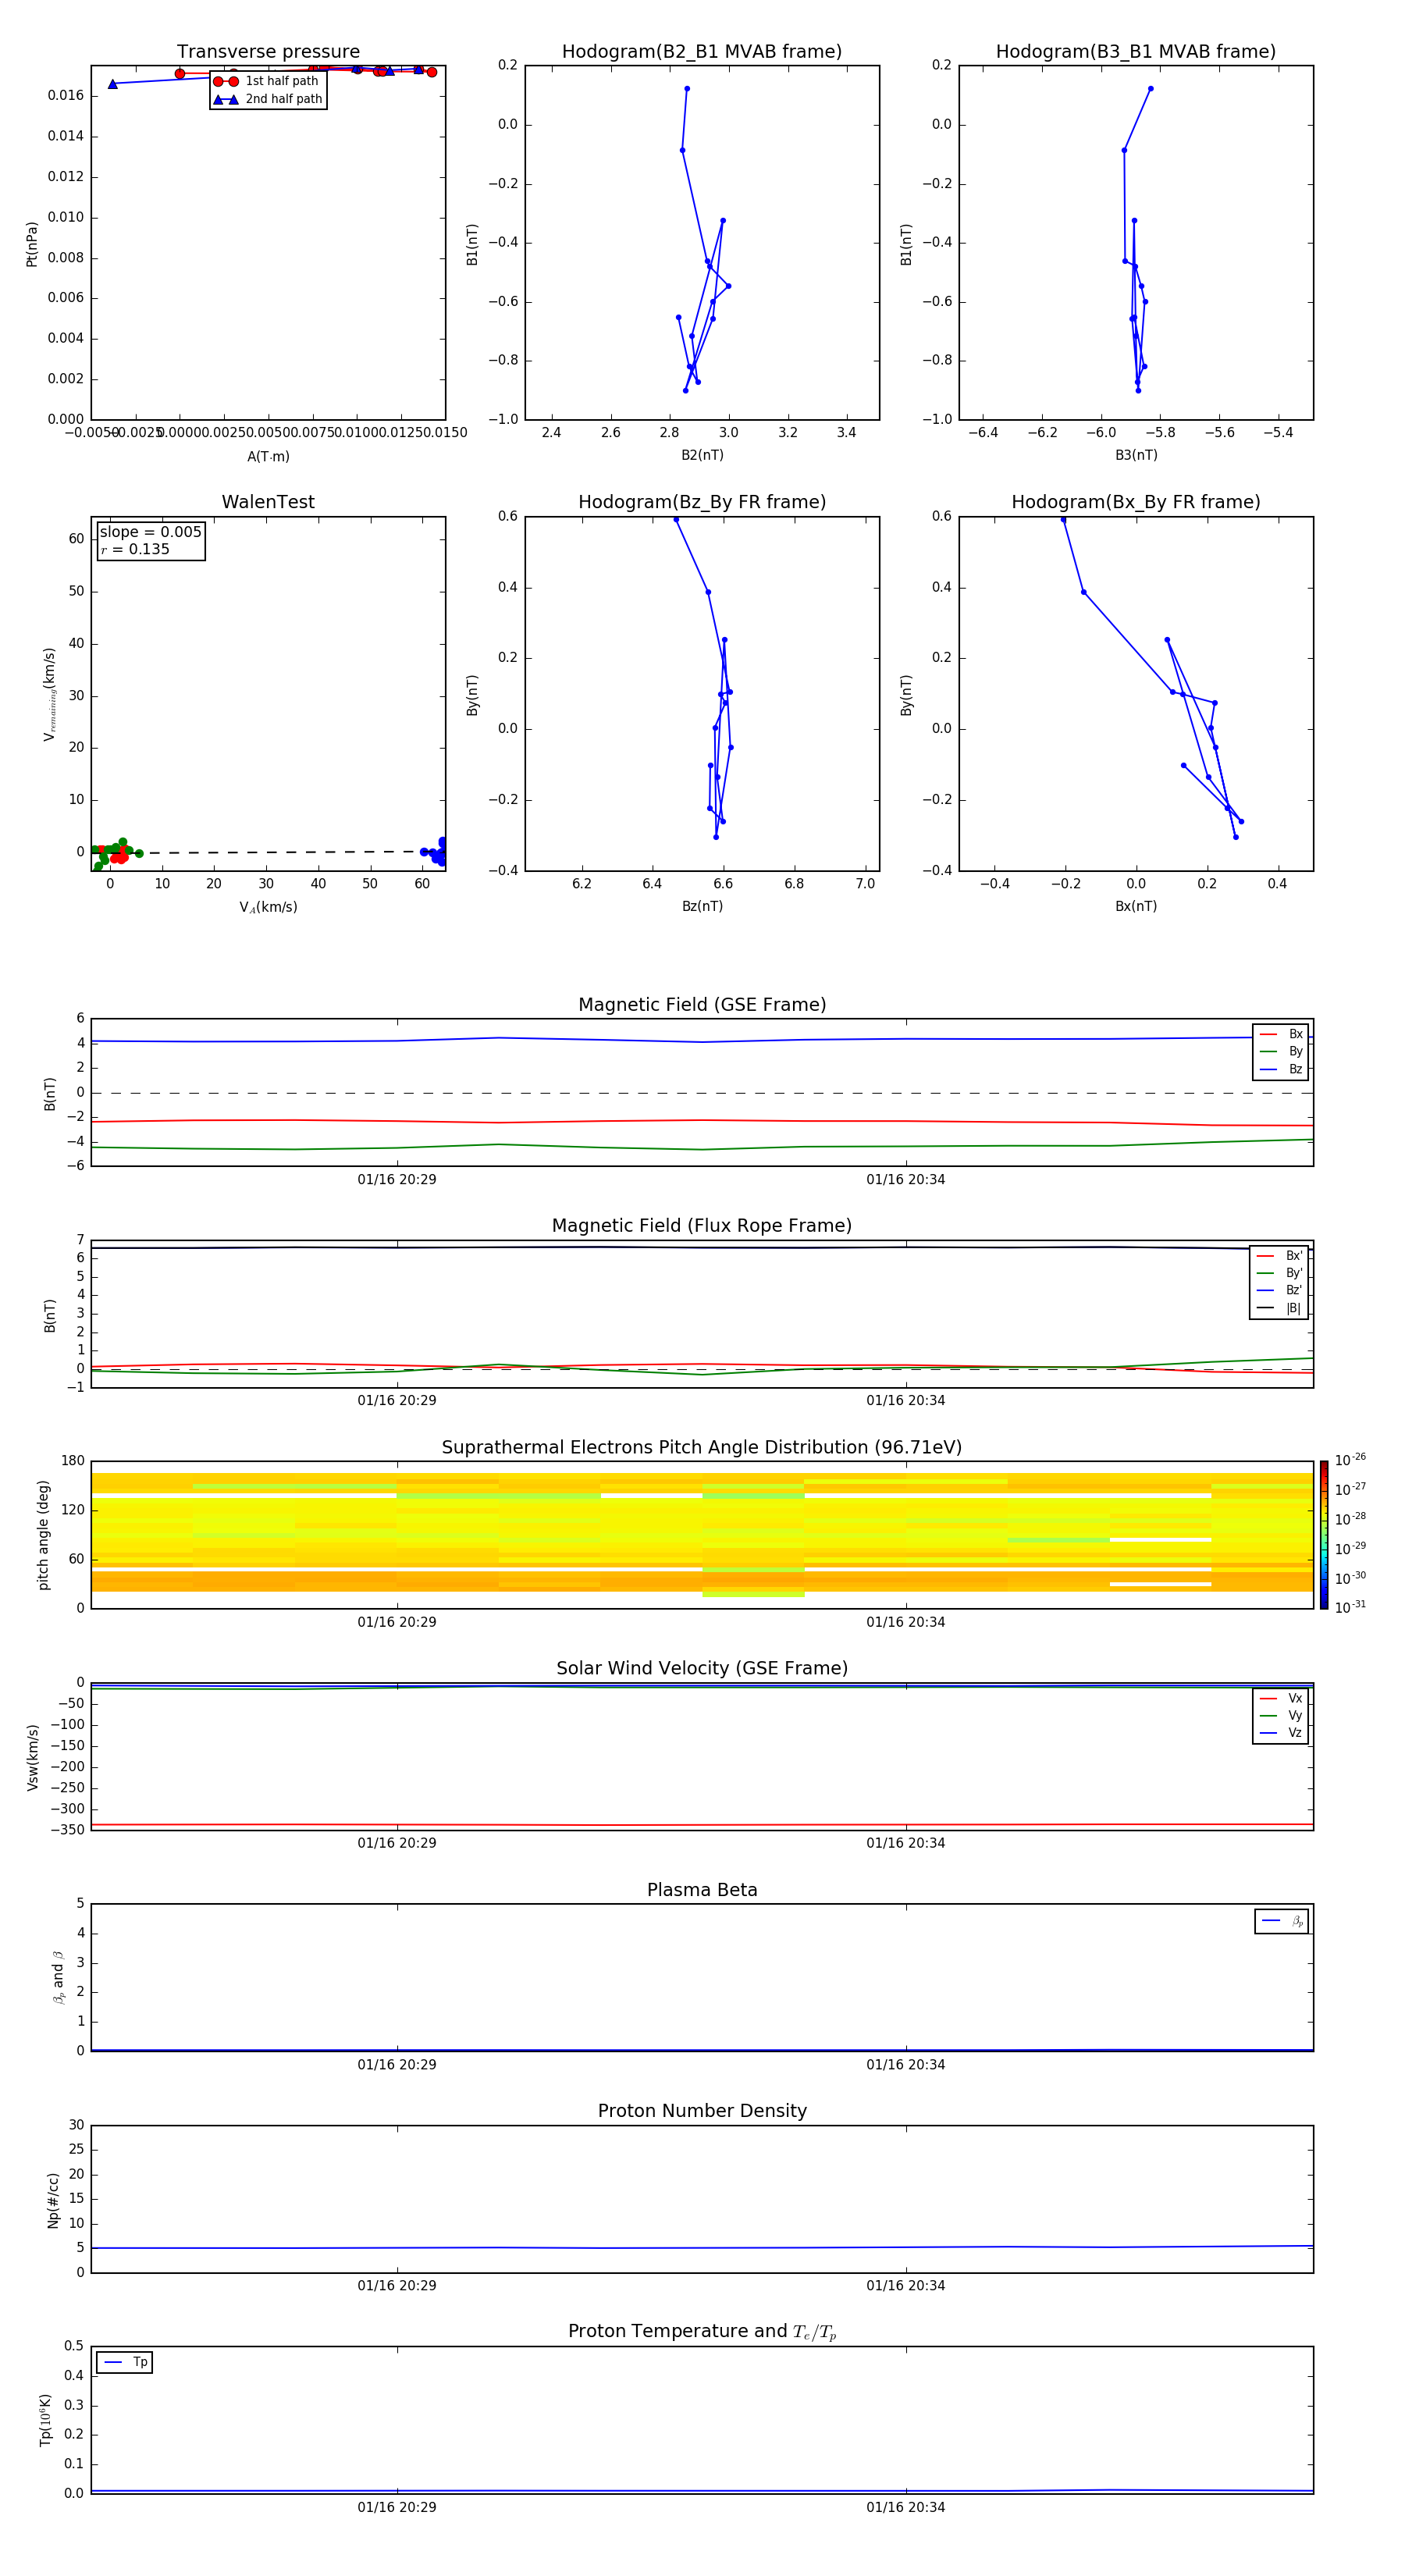The height and width of the screenshot is (2576, 1405).
Task: Click the 10^-31 colorbar label
Action: [1350, 1607]
